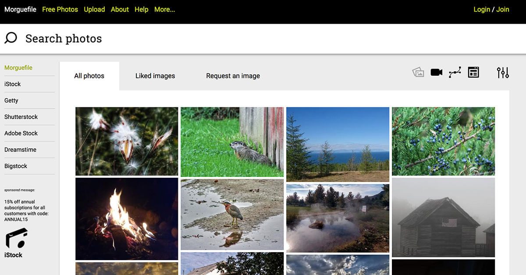Expand the More... menu
This screenshot has width=526, height=275.
click(x=164, y=9)
